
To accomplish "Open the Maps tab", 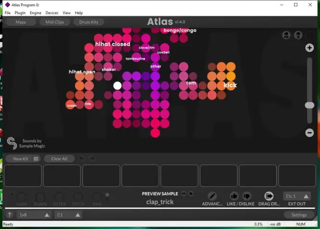I will coord(21,22).
